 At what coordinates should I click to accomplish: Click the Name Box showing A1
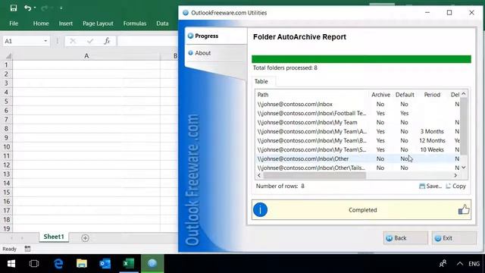tap(22, 41)
